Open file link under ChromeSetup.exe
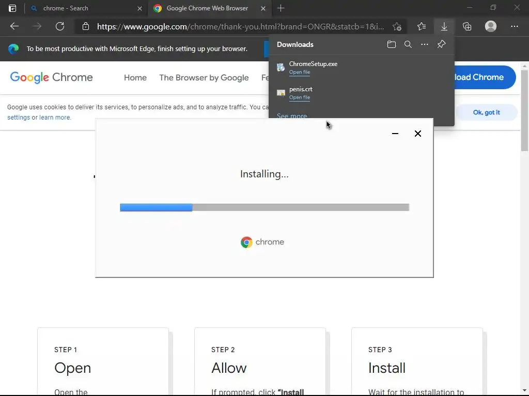 300,72
